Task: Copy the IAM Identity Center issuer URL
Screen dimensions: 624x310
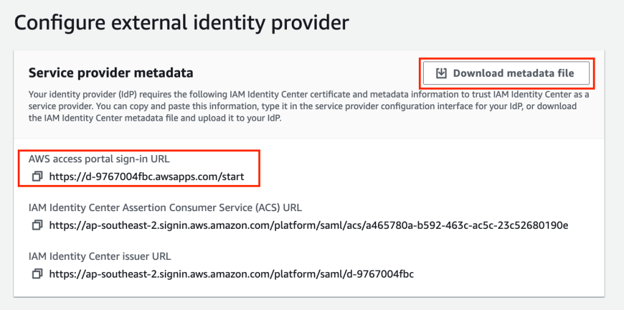Action: click(x=37, y=273)
